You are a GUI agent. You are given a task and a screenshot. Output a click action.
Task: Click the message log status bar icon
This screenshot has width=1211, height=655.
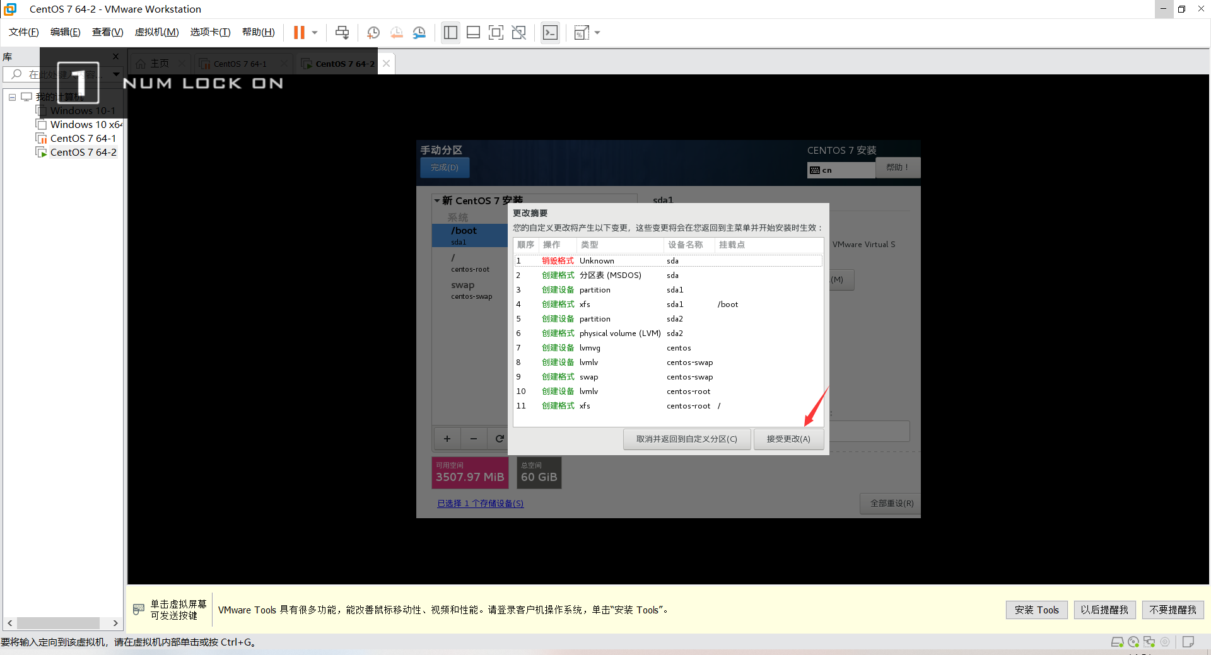(x=1188, y=642)
